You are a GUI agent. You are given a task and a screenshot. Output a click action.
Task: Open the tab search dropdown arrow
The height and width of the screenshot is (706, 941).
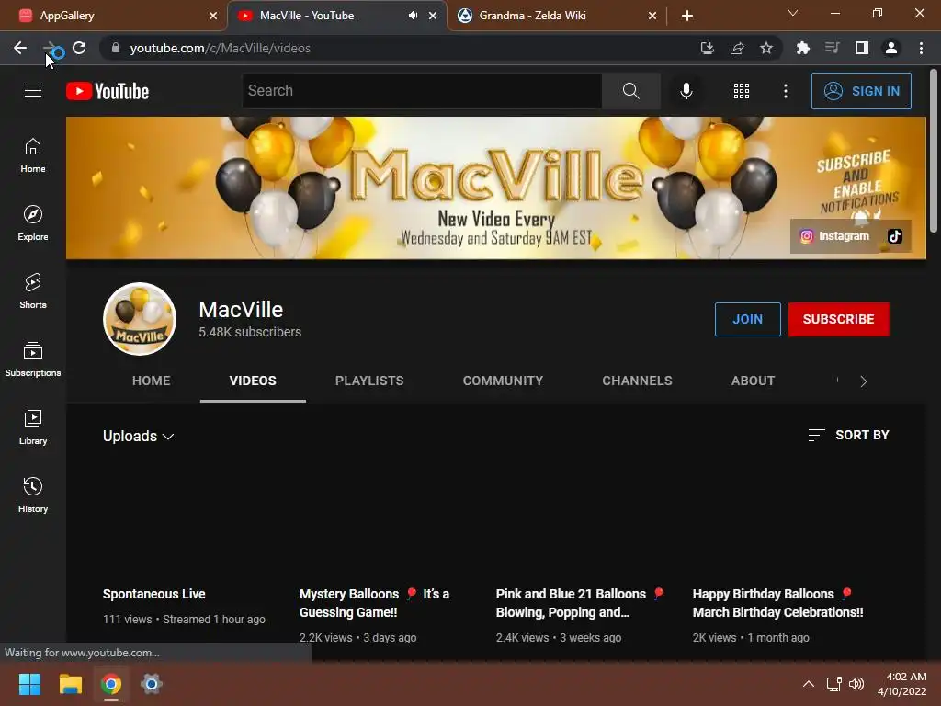tap(793, 13)
